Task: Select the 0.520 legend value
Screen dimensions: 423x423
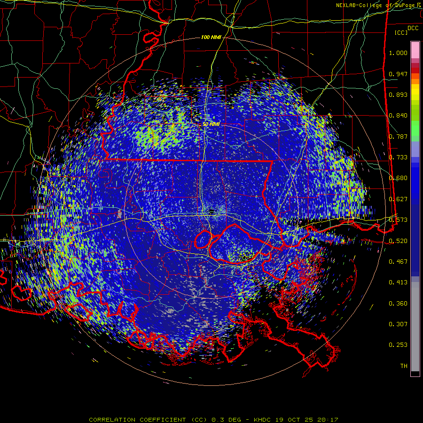Action: [398, 241]
